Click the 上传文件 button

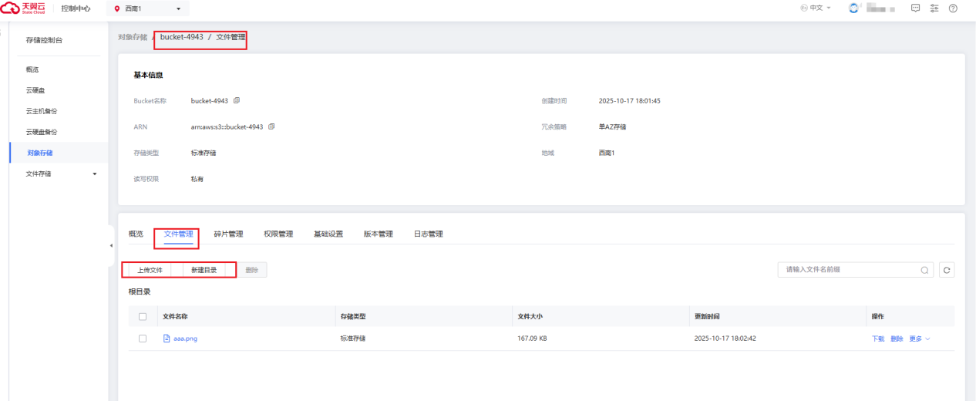point(150,270)
